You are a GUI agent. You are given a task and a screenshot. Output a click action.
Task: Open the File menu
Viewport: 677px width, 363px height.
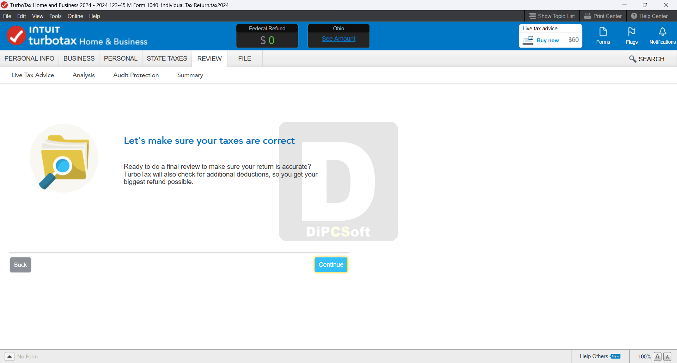point(7,16)
